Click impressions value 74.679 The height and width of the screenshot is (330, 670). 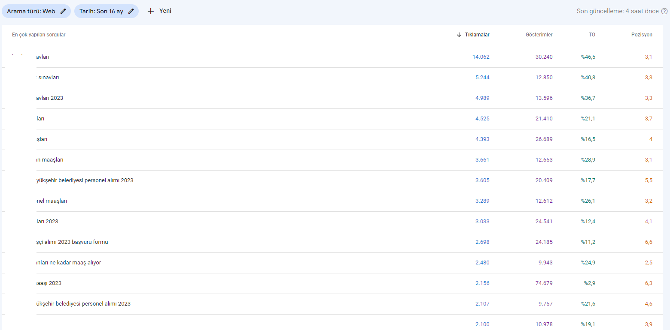(544, 283)
